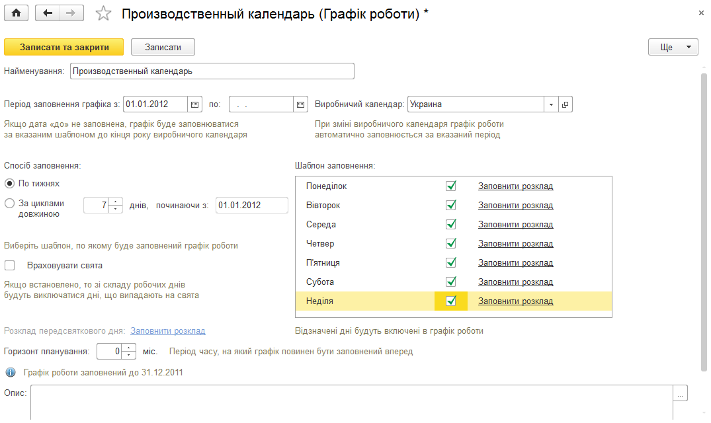Edit Горизонт планування value field
Screen dimensions: 711x423
pos(109,352)
